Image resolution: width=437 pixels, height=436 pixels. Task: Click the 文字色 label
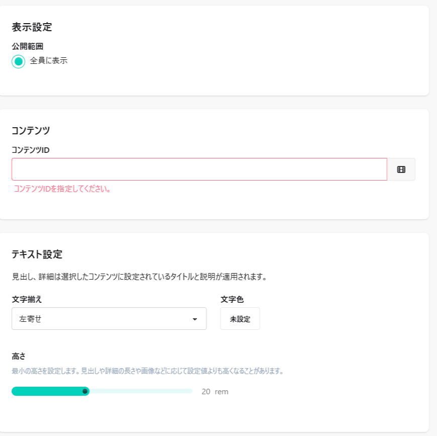232,299
